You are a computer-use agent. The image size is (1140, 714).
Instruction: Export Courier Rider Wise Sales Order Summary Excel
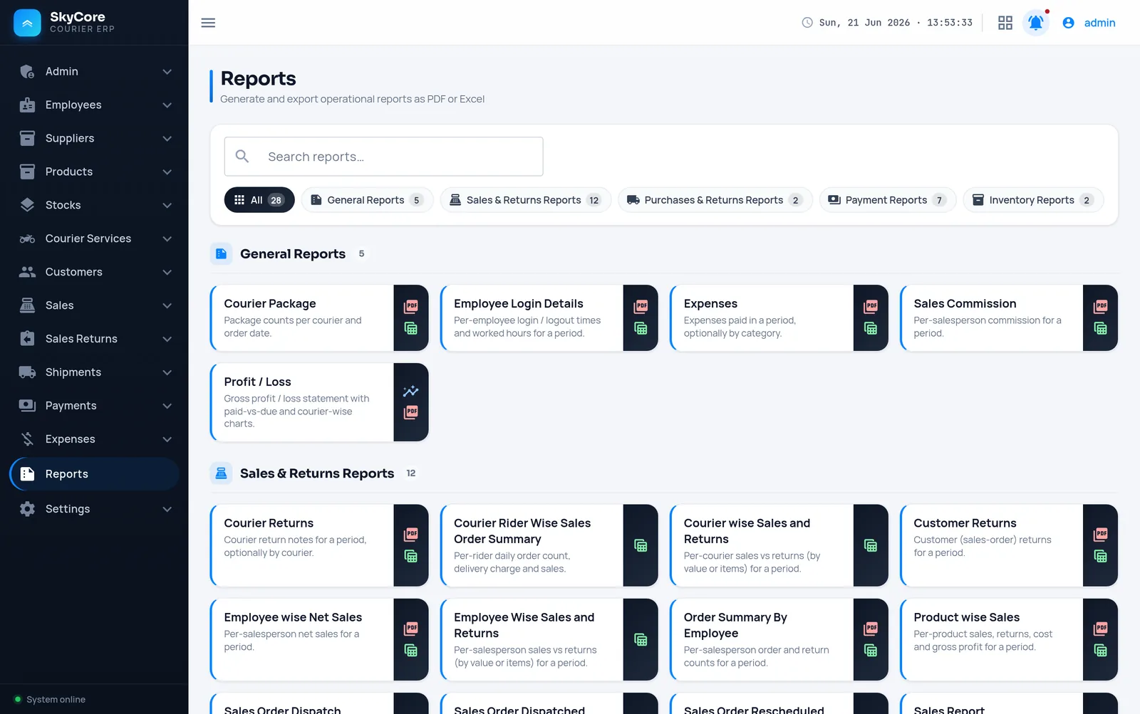[x=641, y=545]
